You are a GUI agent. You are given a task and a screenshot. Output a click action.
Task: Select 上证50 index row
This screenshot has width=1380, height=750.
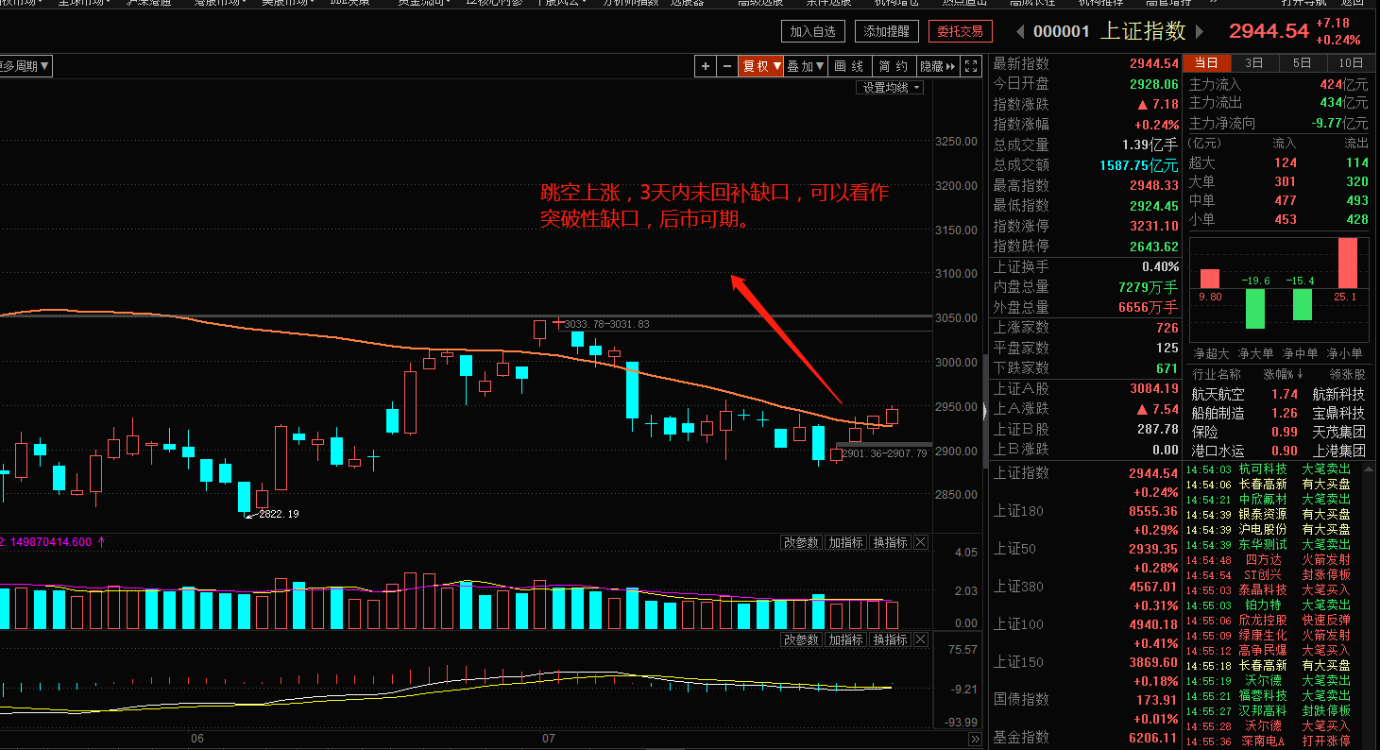click(x=1085, y=557)
